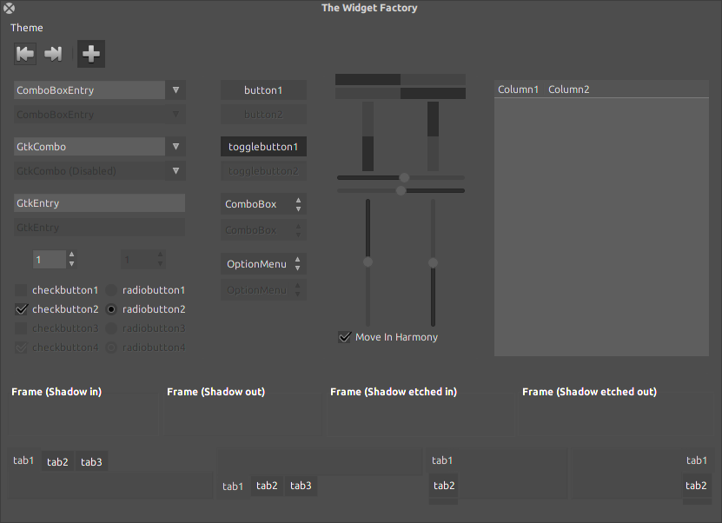The height and width of the screenshot is (523, 722).
Task: Click the disabled ComboBox dropdown
Action: (263, 230)
